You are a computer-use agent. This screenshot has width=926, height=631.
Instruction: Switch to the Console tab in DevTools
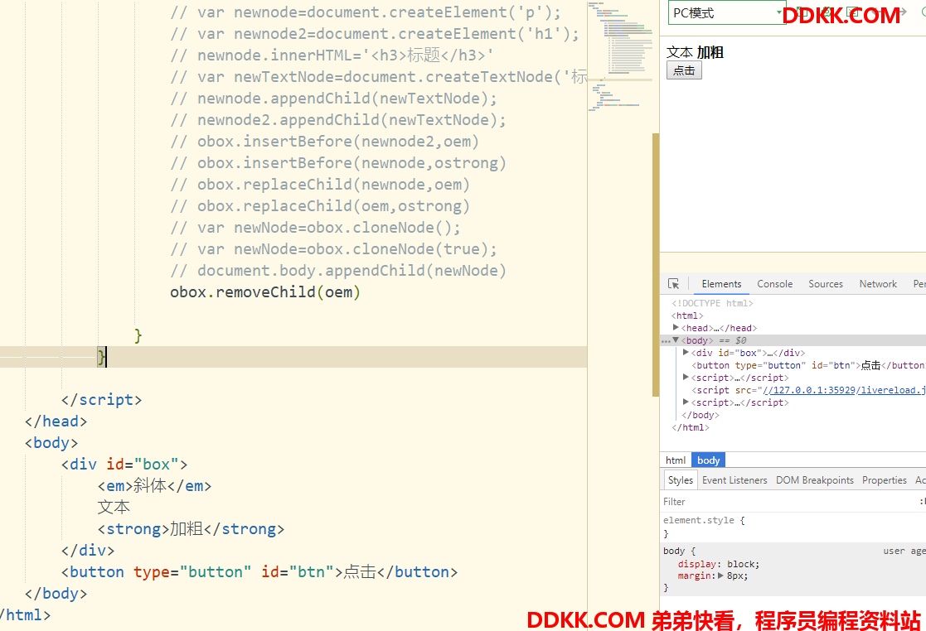pos(774,284)
